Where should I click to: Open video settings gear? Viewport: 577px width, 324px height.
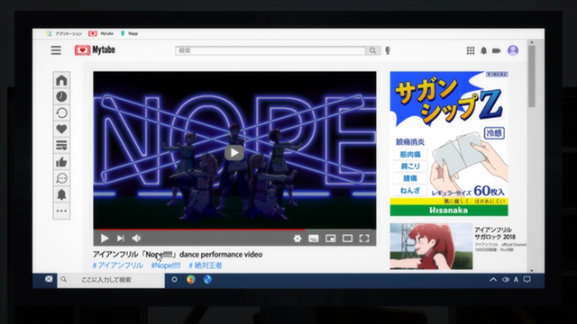(x=298, y=238)
